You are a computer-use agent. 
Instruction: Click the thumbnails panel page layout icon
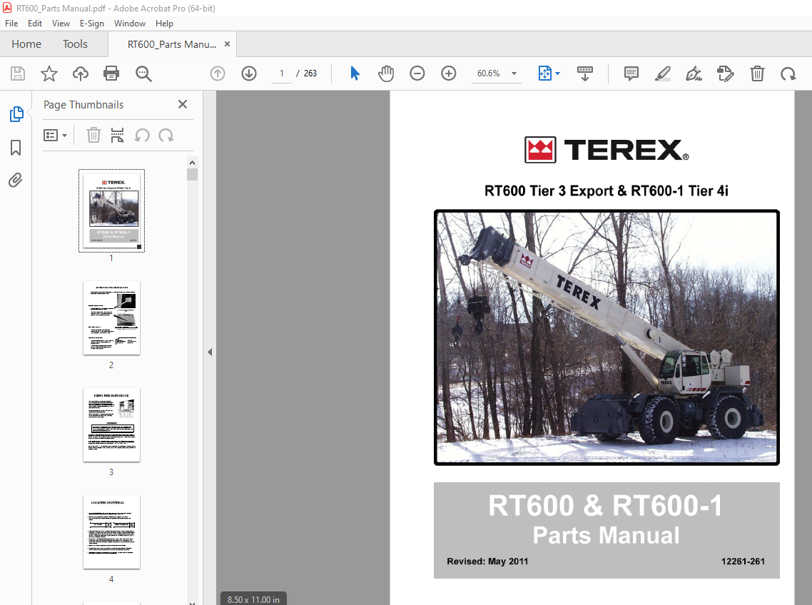[x=117, y=135]
